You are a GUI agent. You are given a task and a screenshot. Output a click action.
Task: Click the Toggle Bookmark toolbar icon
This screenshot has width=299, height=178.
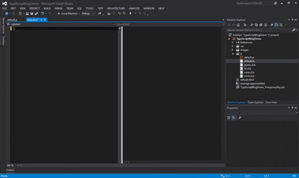click(x=130, y=14)
